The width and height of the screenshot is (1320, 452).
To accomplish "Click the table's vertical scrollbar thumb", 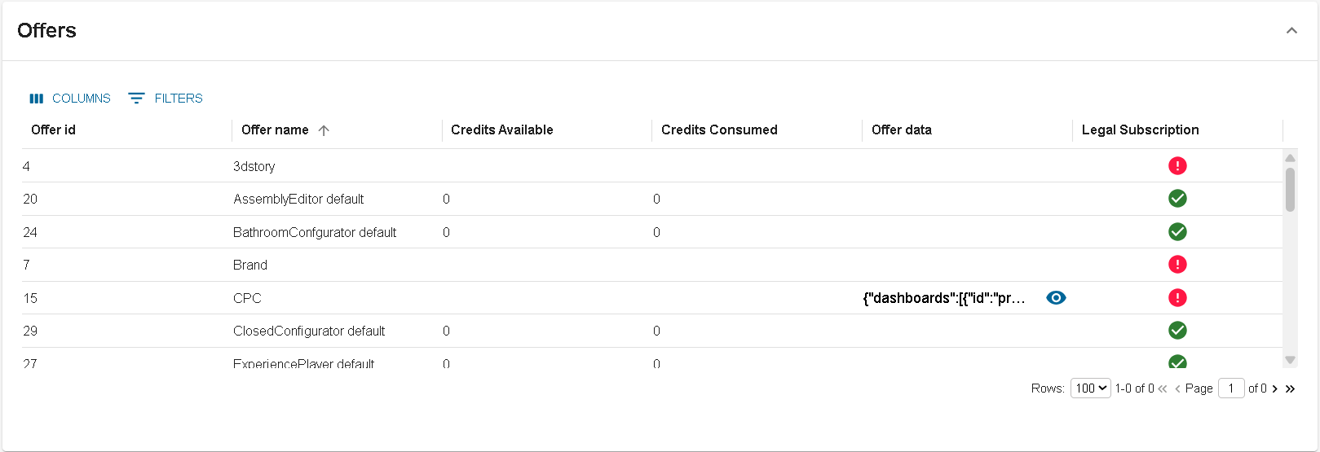I will click(1290, 189).
